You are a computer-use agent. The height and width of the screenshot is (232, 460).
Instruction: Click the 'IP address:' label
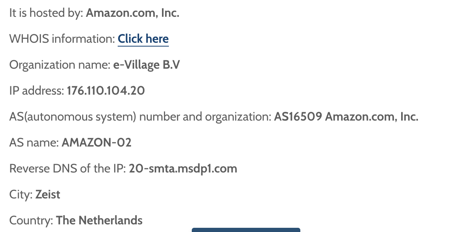click(x=37, y=91)
